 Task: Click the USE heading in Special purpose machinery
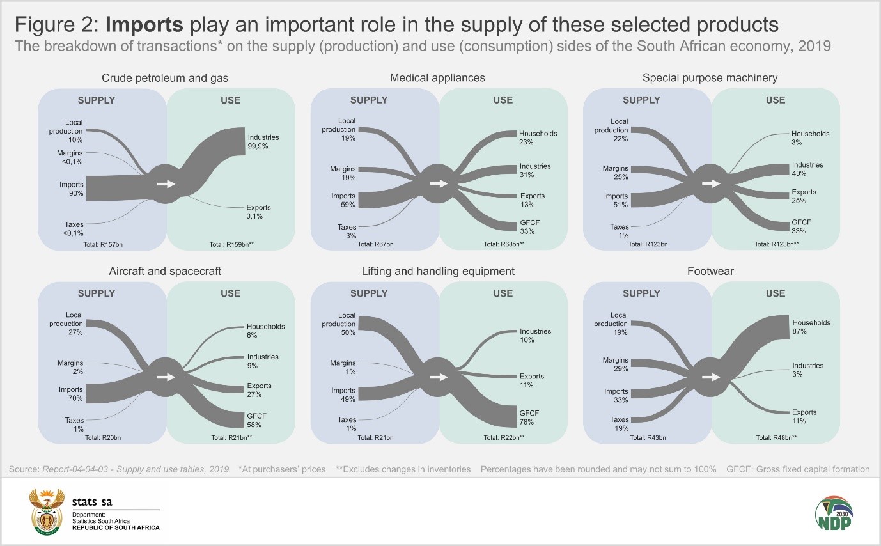[776, 100]
